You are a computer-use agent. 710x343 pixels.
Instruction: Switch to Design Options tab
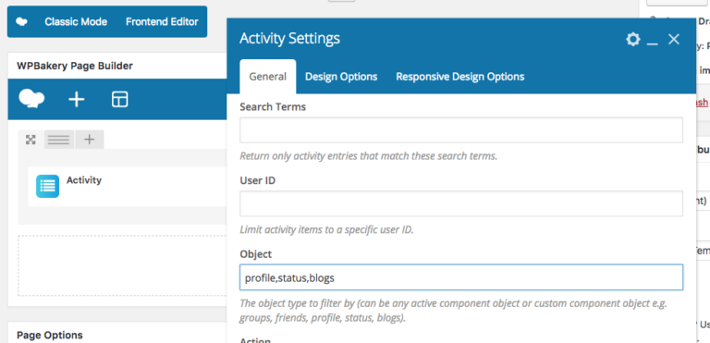341,77
